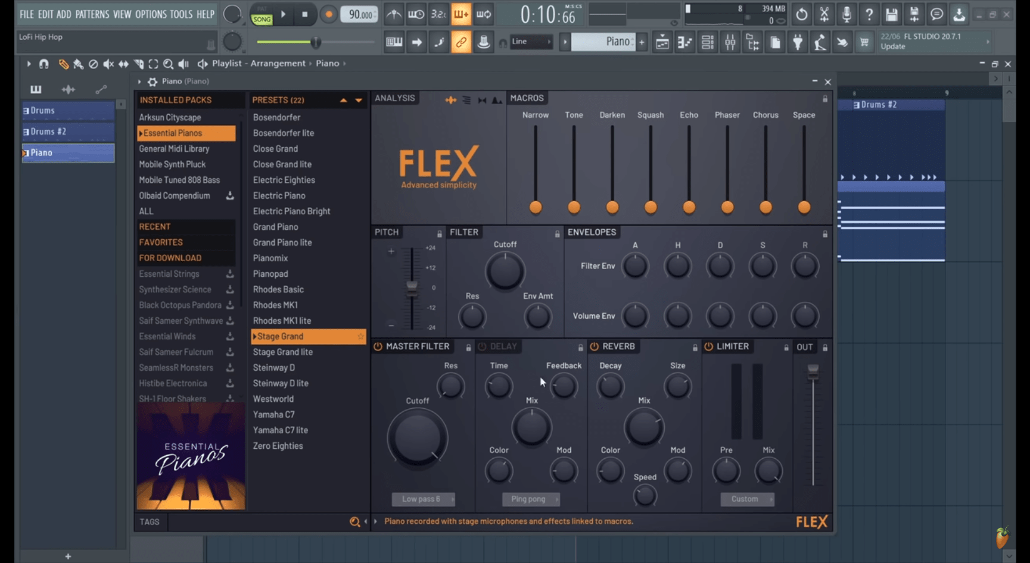
Task: Click the metronome icon
Action: (x=393, y=14)
